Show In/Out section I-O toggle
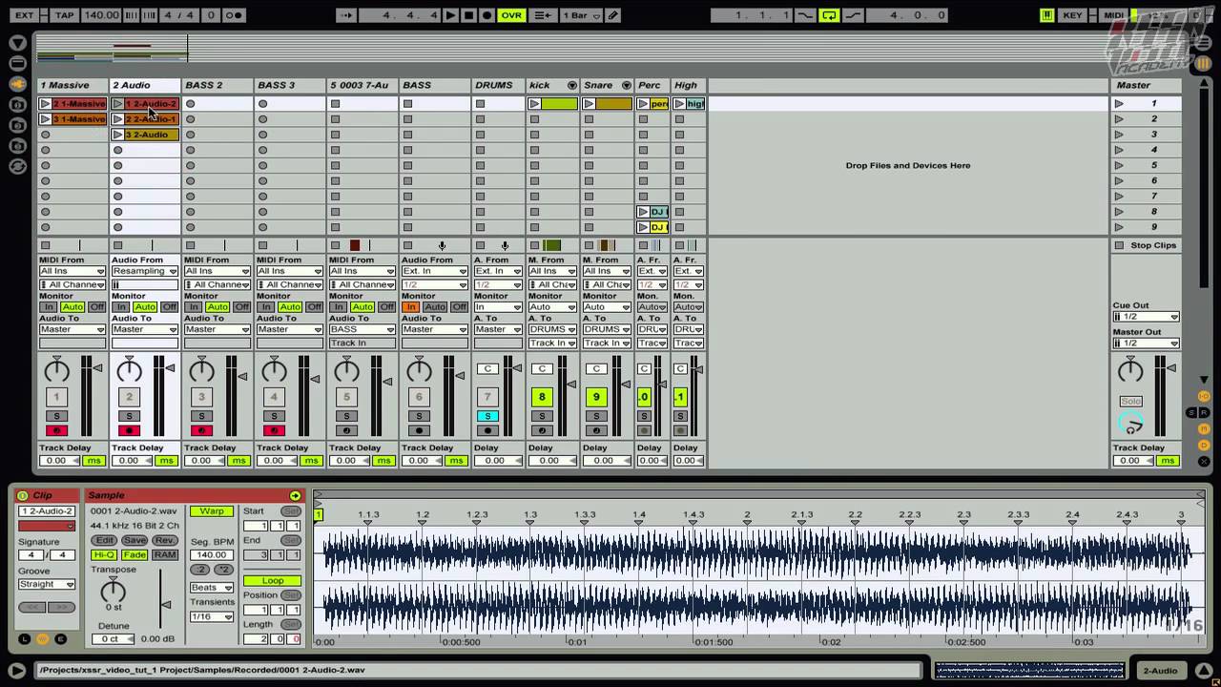 click(1205, 396)
